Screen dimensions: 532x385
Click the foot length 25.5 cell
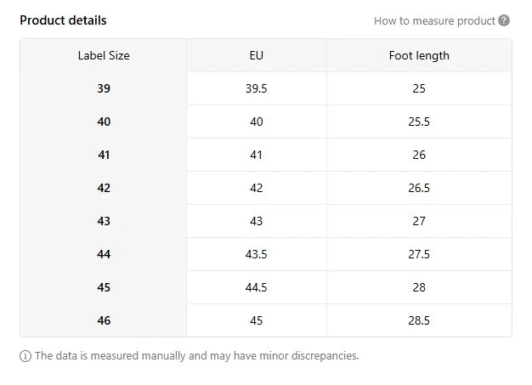pyautogui.click(x=419, y=122)
